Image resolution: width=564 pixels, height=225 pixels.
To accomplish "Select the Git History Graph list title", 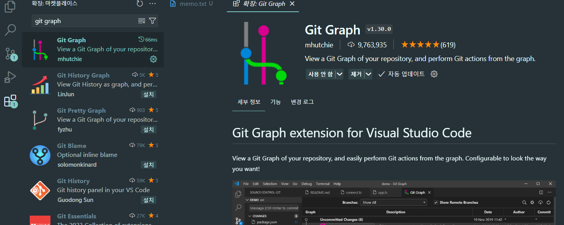I will pos(83,75).
